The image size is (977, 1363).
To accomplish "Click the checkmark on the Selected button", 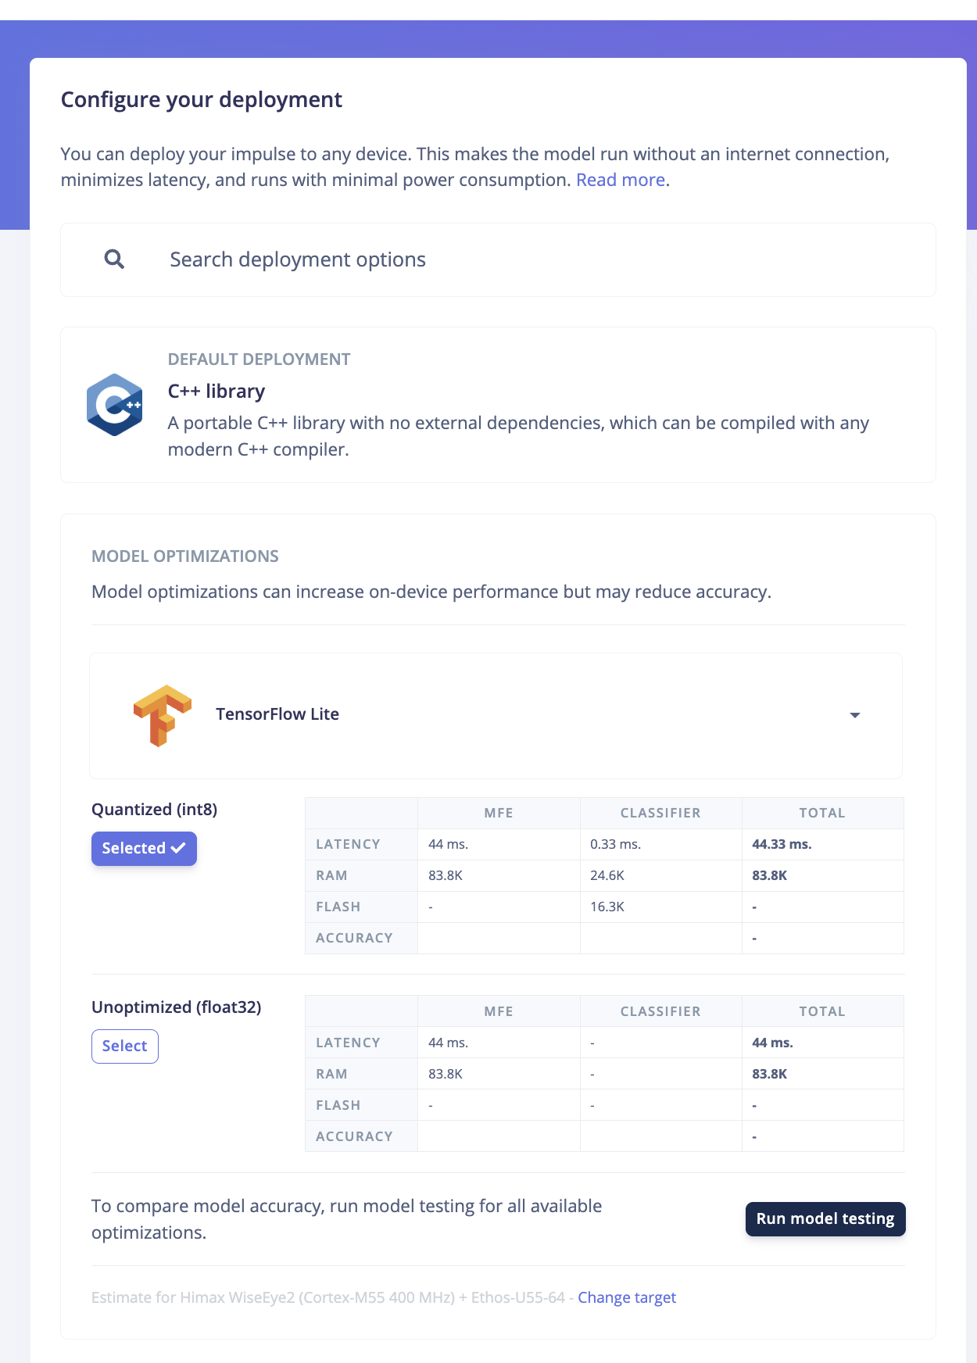I will pyautogui.click(x=178, y=848).
